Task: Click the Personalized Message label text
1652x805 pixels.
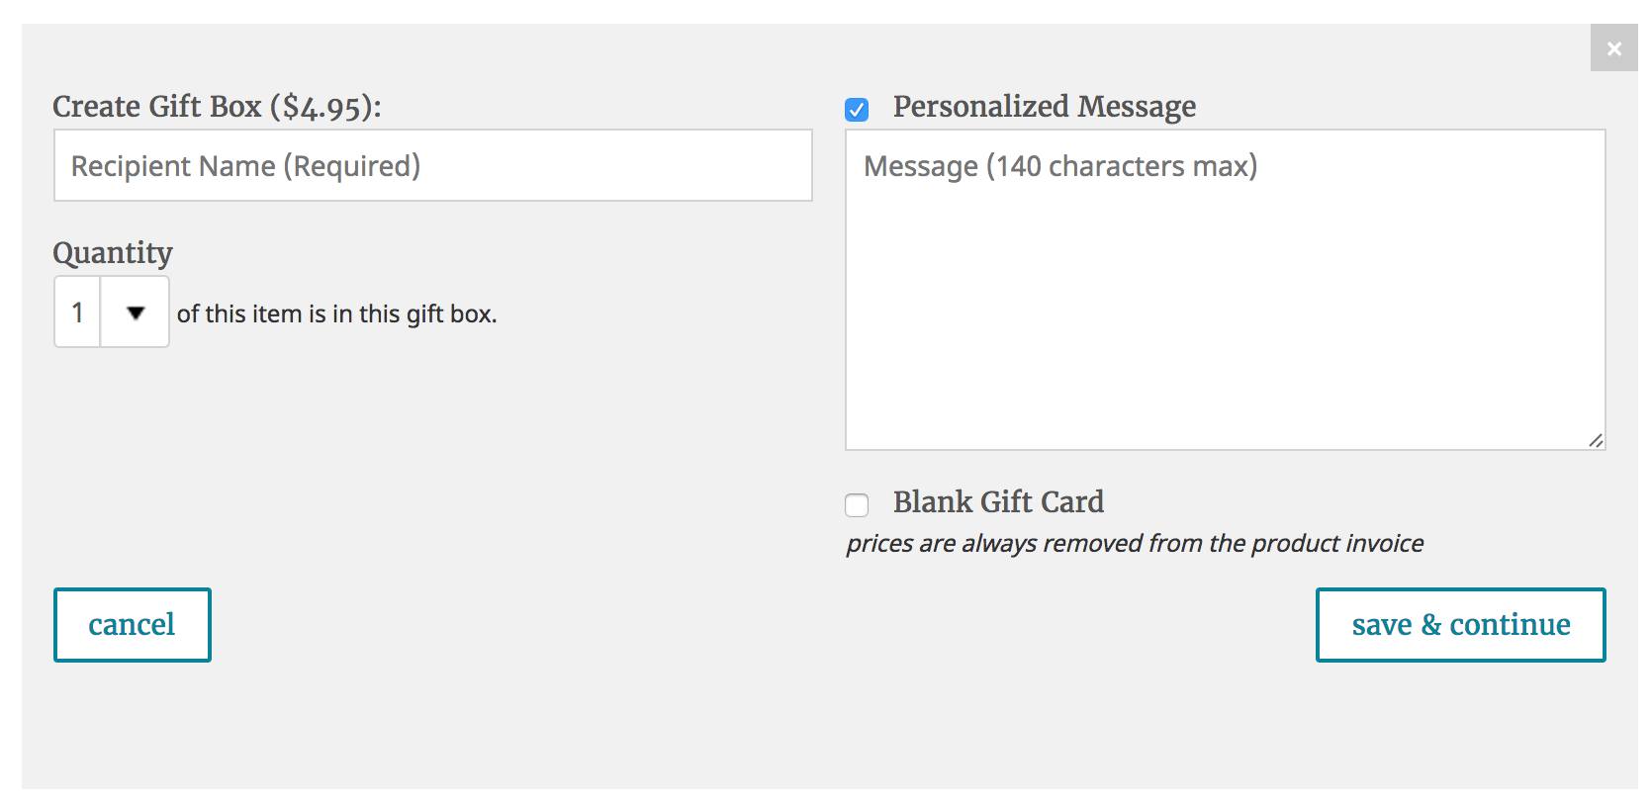Action: coord(1044,107)
